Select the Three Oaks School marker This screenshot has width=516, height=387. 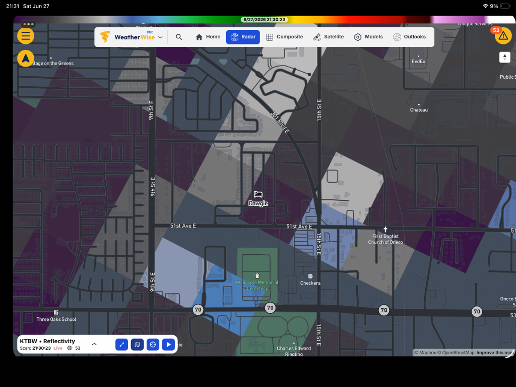coord(56,316)
